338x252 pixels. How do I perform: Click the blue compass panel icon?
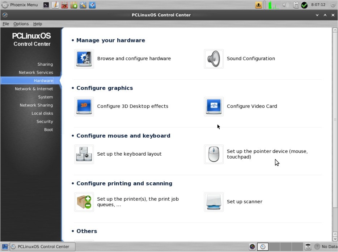pos(92,5)
